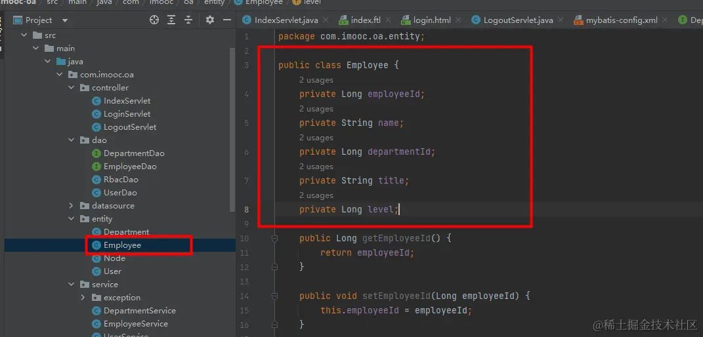703x337 pixels.
Task: Collapse the service package
Action: (71, 285)
